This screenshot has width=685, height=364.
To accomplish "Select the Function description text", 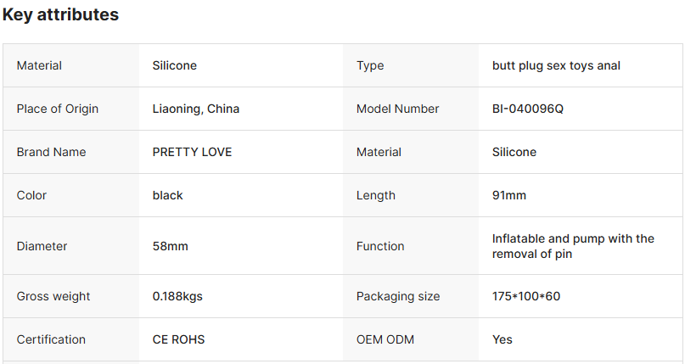I will 573,246.
